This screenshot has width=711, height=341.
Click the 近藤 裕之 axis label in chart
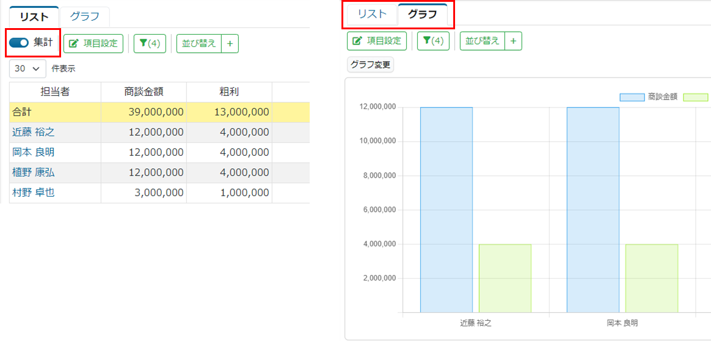pyautogui.click(x=476, y=323)
